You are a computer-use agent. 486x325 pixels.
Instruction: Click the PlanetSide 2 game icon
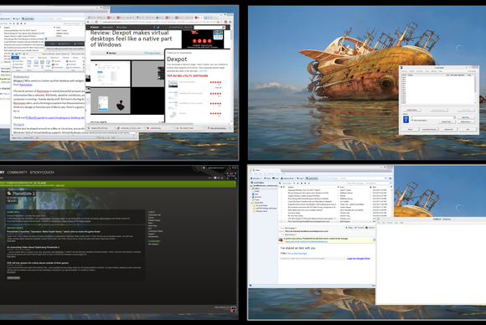9,193
